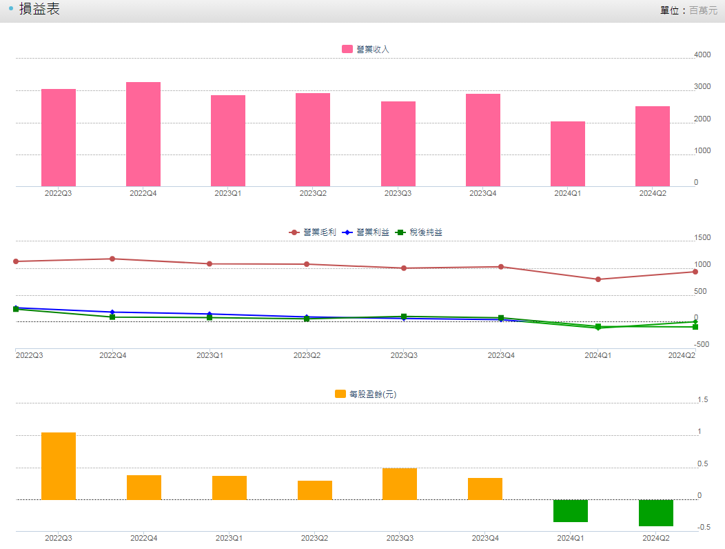
Task: Click the green 2024Q2 negative EPS bar
Action: point(656,513)
